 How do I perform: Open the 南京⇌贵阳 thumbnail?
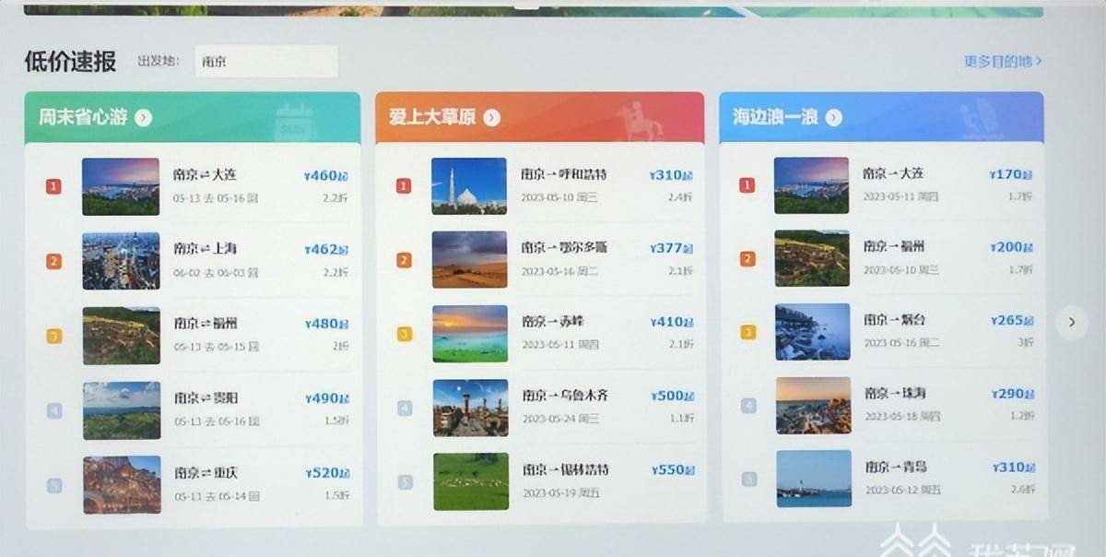[x=122, y=410]
